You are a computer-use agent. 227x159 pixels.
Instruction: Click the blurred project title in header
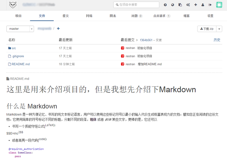coord(39,5)
